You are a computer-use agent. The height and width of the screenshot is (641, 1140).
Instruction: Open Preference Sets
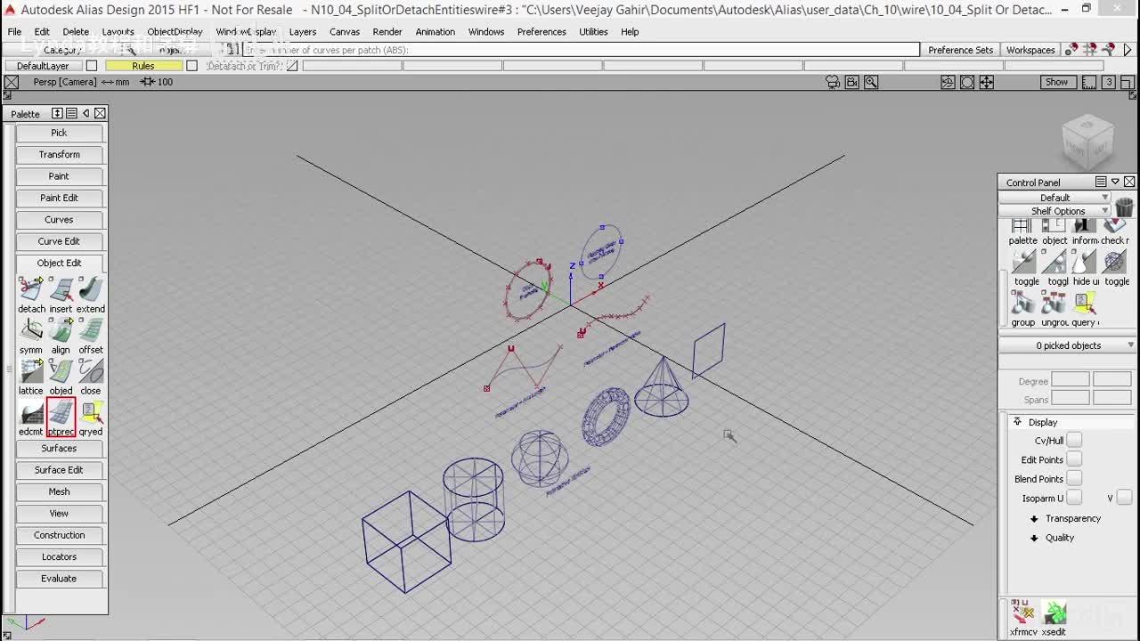point(960,50)
